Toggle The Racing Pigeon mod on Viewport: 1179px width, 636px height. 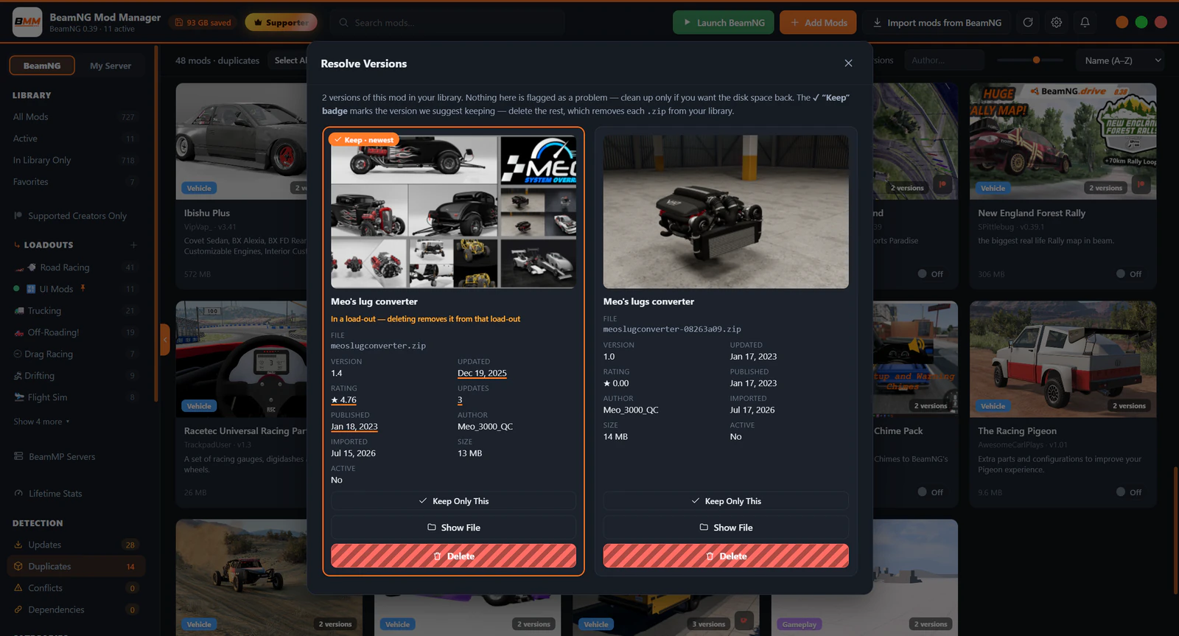point(1128,492)
